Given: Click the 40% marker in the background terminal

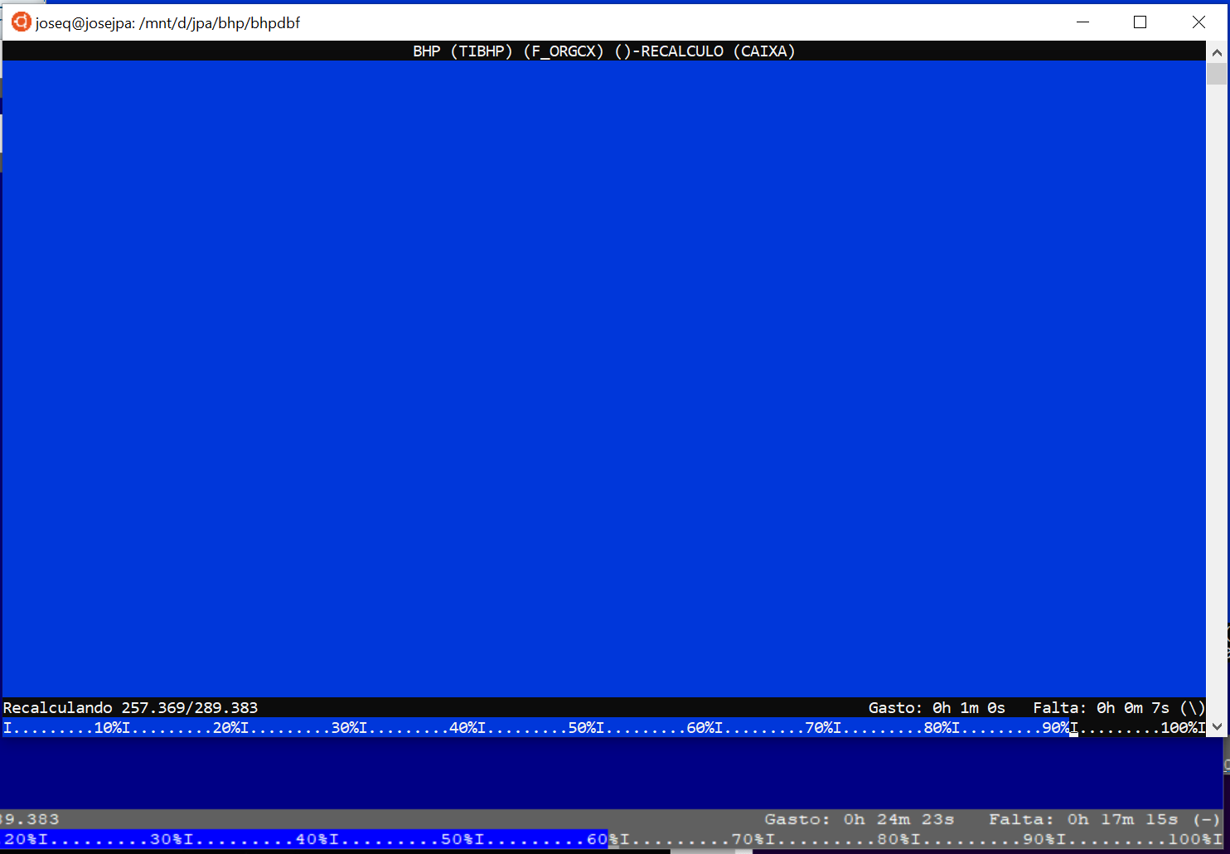Looking at the screenshot, I should 312,839.
